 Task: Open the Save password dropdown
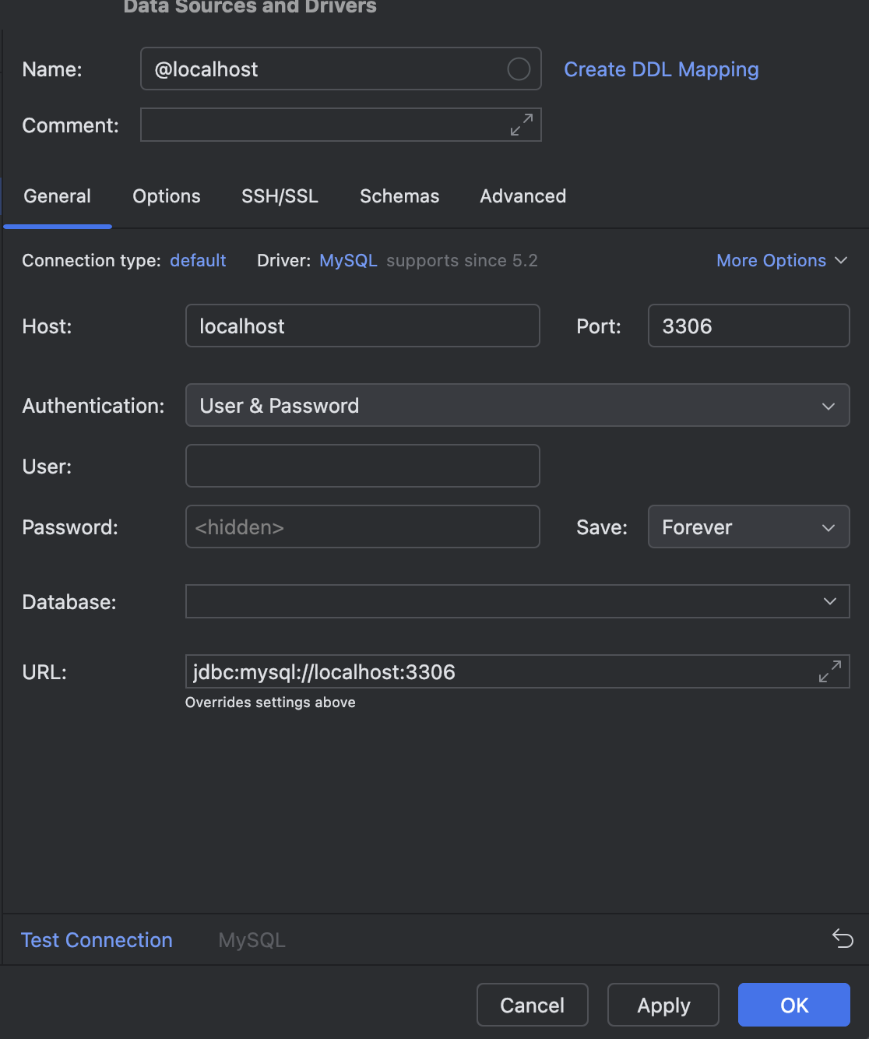[x=748, y=527]
